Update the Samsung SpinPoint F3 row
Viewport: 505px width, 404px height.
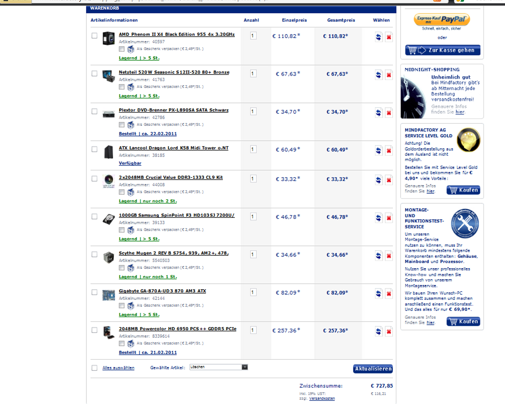tap(378, 218)
